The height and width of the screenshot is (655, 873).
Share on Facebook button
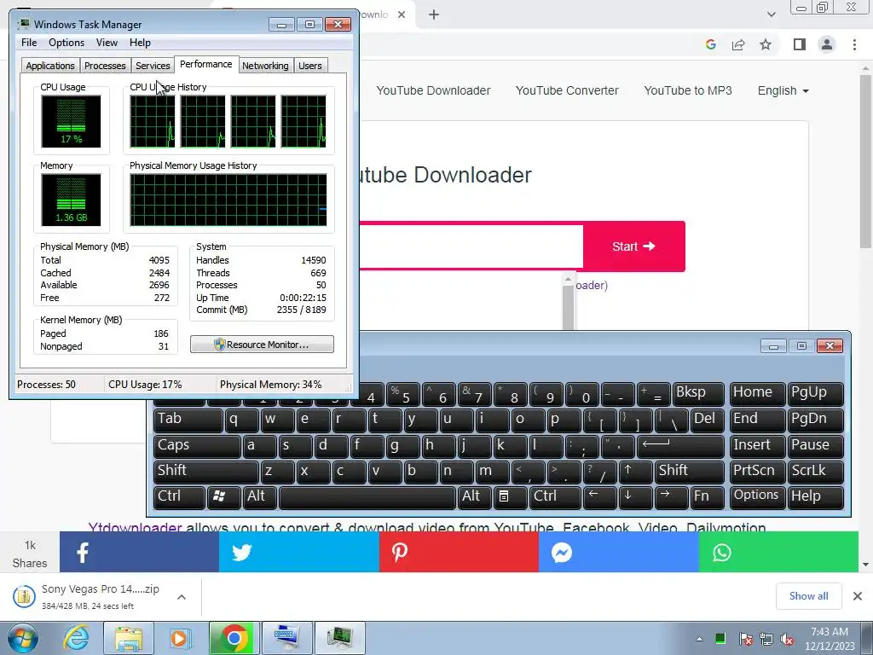139,552
